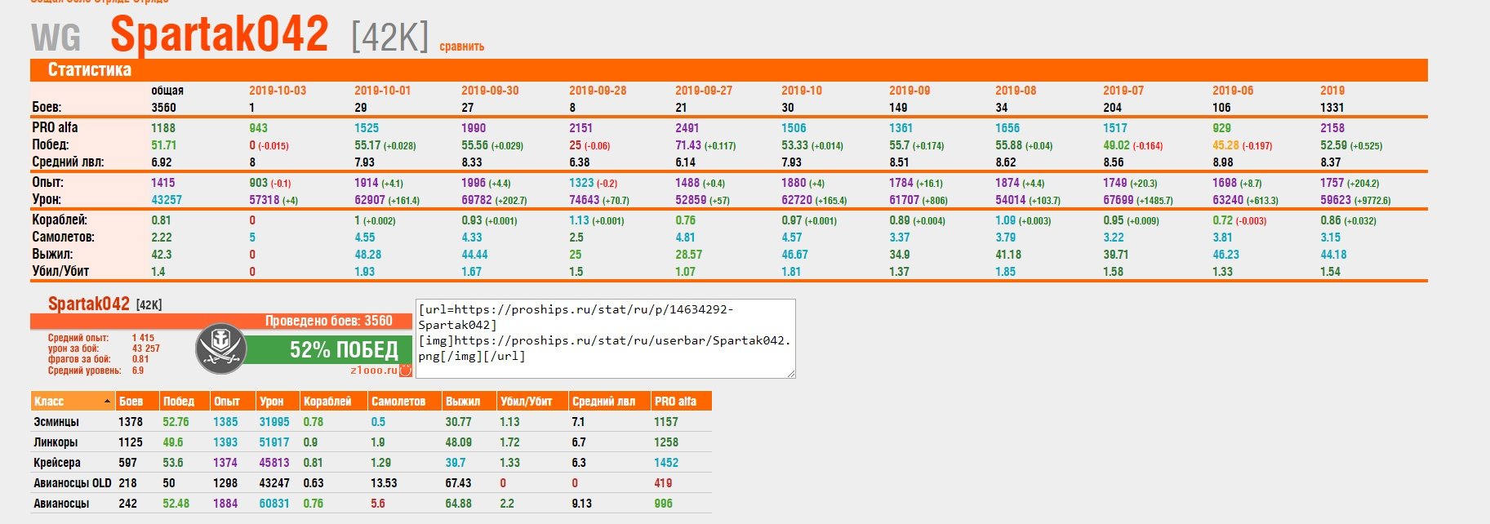1490x524 pixels.
Task: Sort class table by Самолетов column
Action: coord(404,401)
